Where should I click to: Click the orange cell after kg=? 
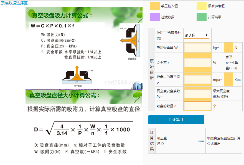tap(228, 47)
